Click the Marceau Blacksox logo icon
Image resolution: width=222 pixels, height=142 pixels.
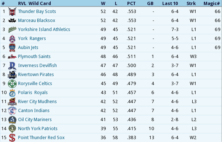[x=12, y=21]
